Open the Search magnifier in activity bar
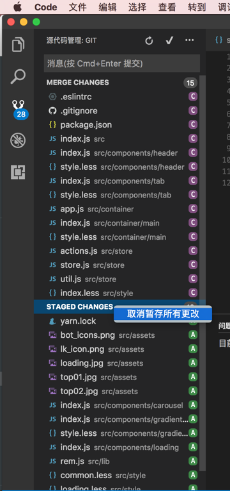This screenshot has height=491, width=230. [x=17, y=76]
